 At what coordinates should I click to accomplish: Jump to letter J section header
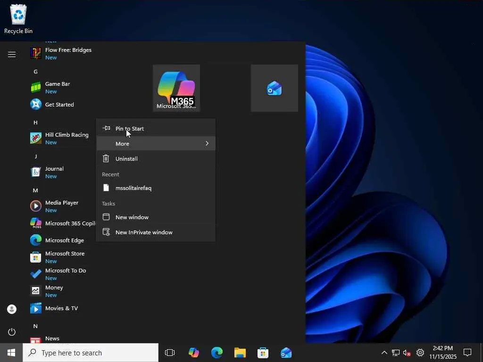pos(35,156)
